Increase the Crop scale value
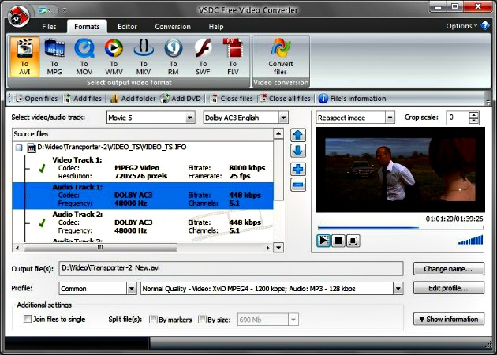Screen dimensions: 497x355 tap(473, 114)
